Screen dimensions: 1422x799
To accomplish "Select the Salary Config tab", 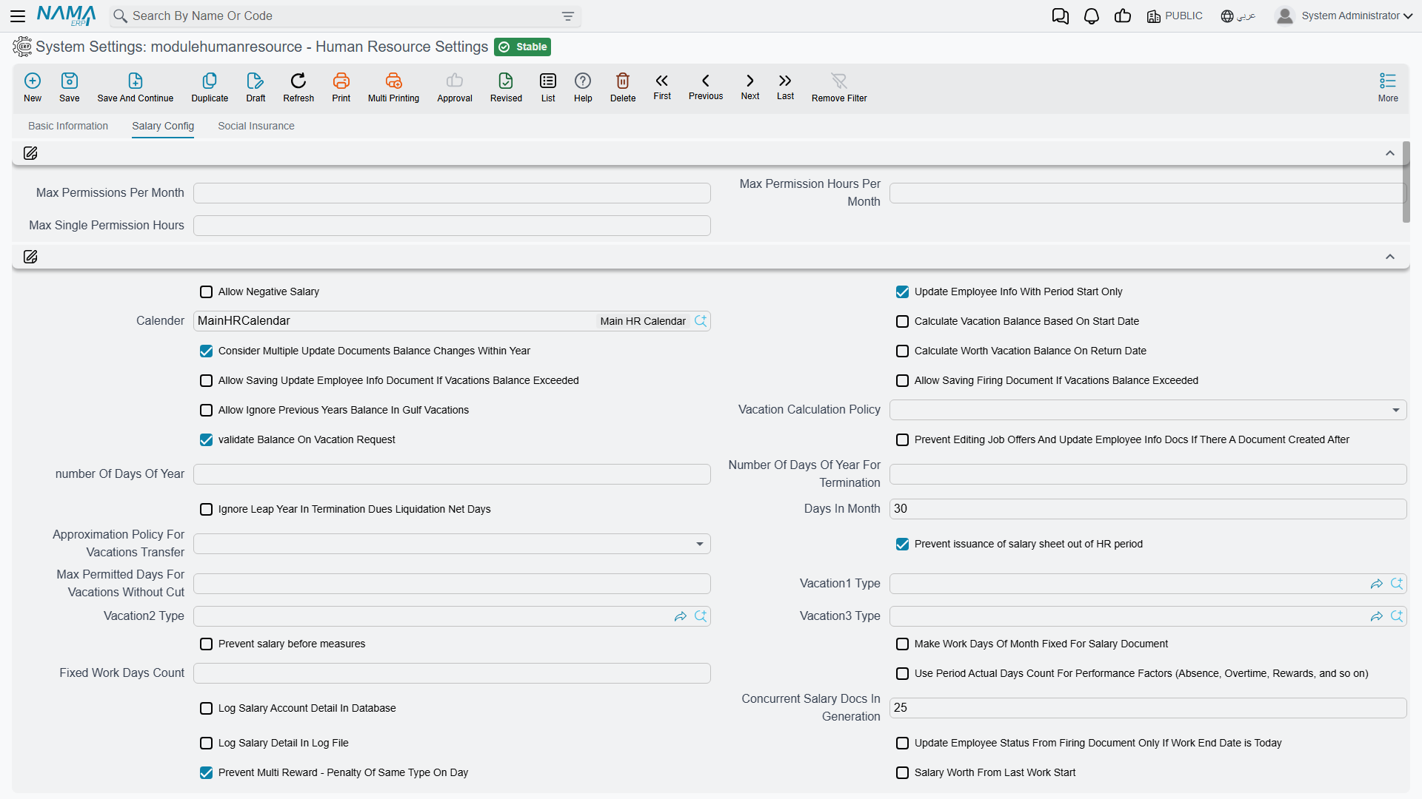I will coord(163,126).
